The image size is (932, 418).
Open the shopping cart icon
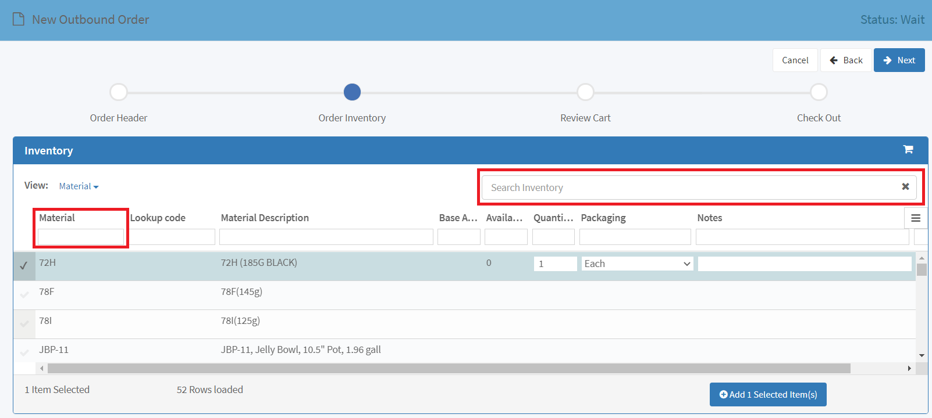point(908,150)
